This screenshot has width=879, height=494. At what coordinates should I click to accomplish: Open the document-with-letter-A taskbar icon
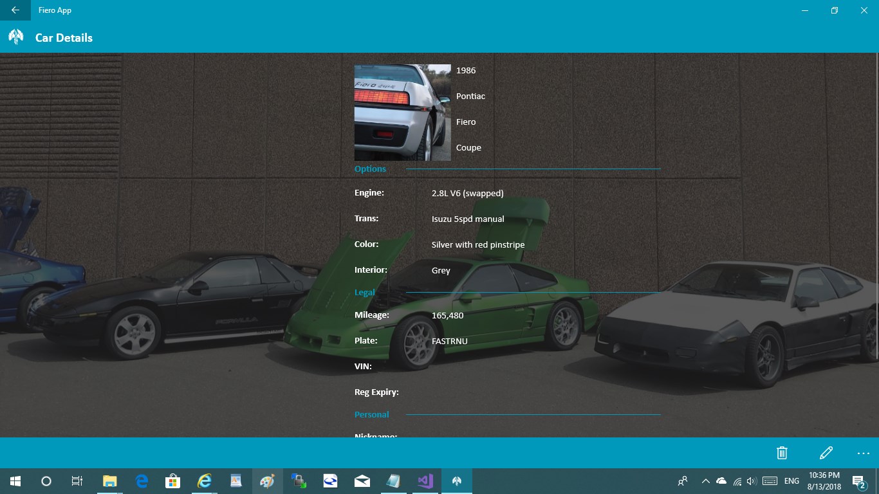tap(236, 481)
